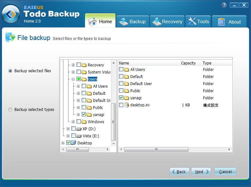The height and width of the screenshot is (187, 251).
Task: Select the Default User row in file list
Action: pyautogui.click(x=175, y=84)
